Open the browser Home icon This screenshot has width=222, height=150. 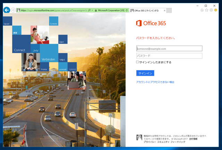[x=202, y=10]
